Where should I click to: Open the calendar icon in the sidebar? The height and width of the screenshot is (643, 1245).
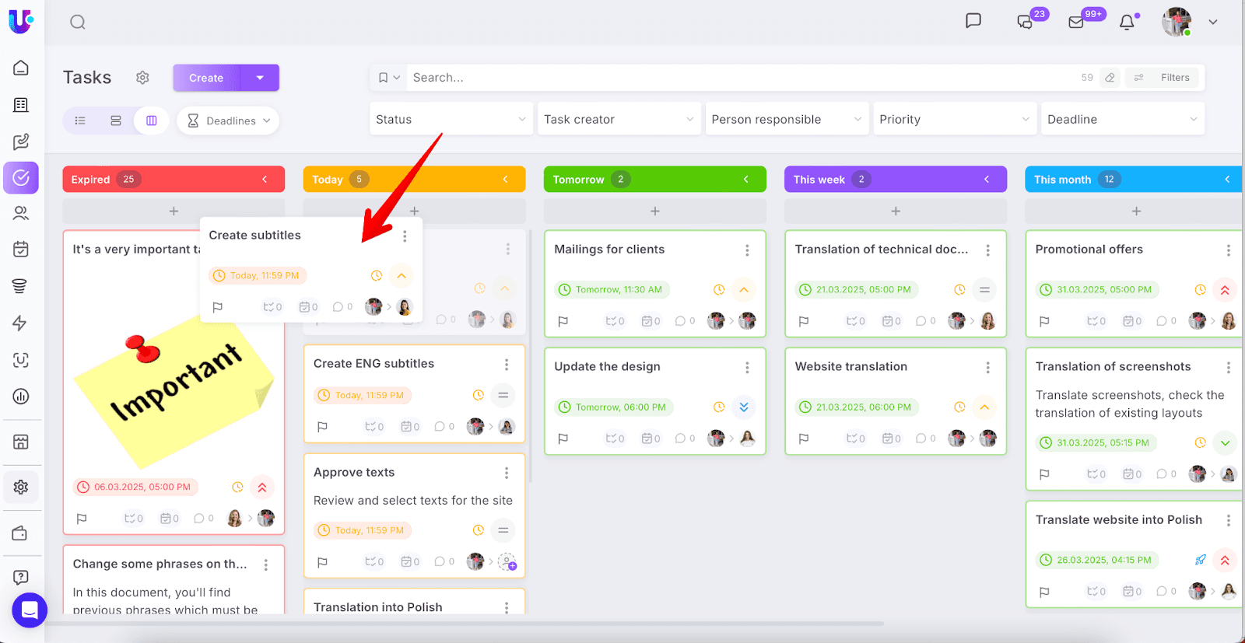pos(21,250)
